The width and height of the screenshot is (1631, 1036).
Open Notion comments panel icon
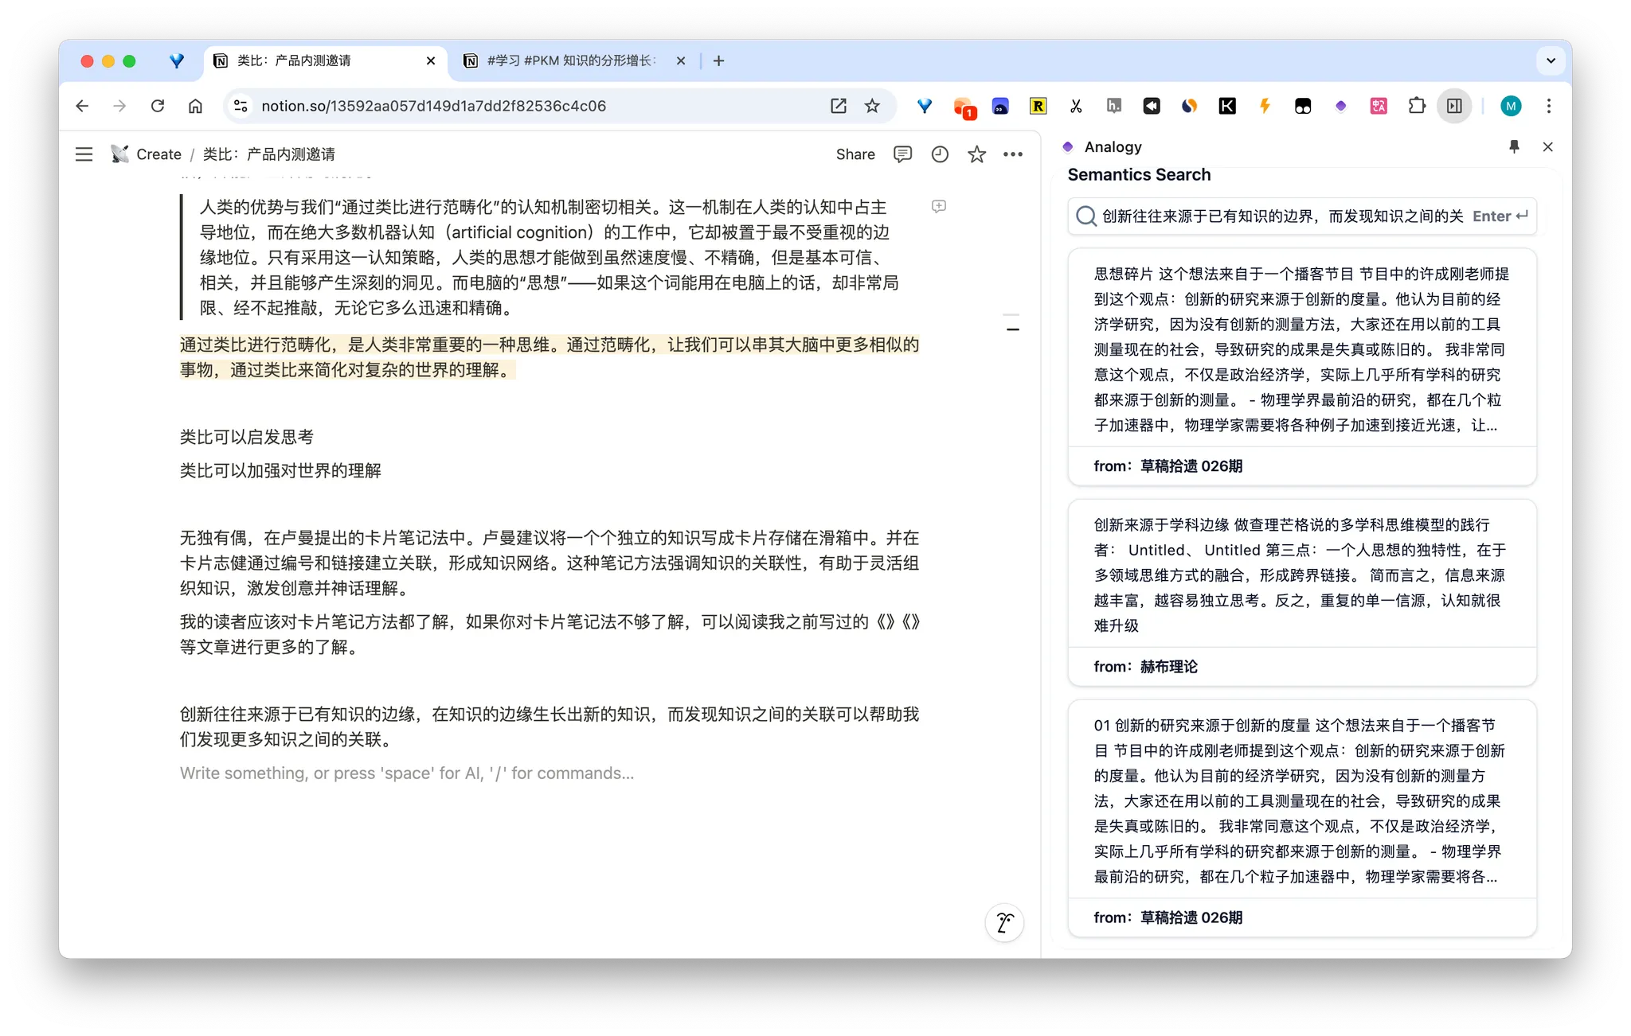(902, 154)
